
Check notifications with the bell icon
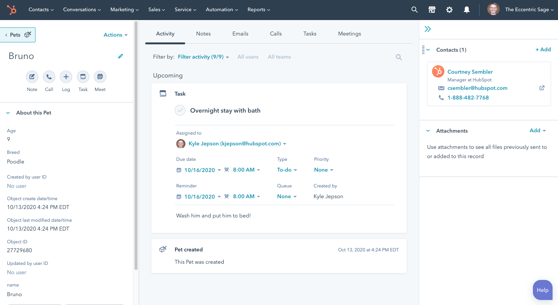[466, 10]
